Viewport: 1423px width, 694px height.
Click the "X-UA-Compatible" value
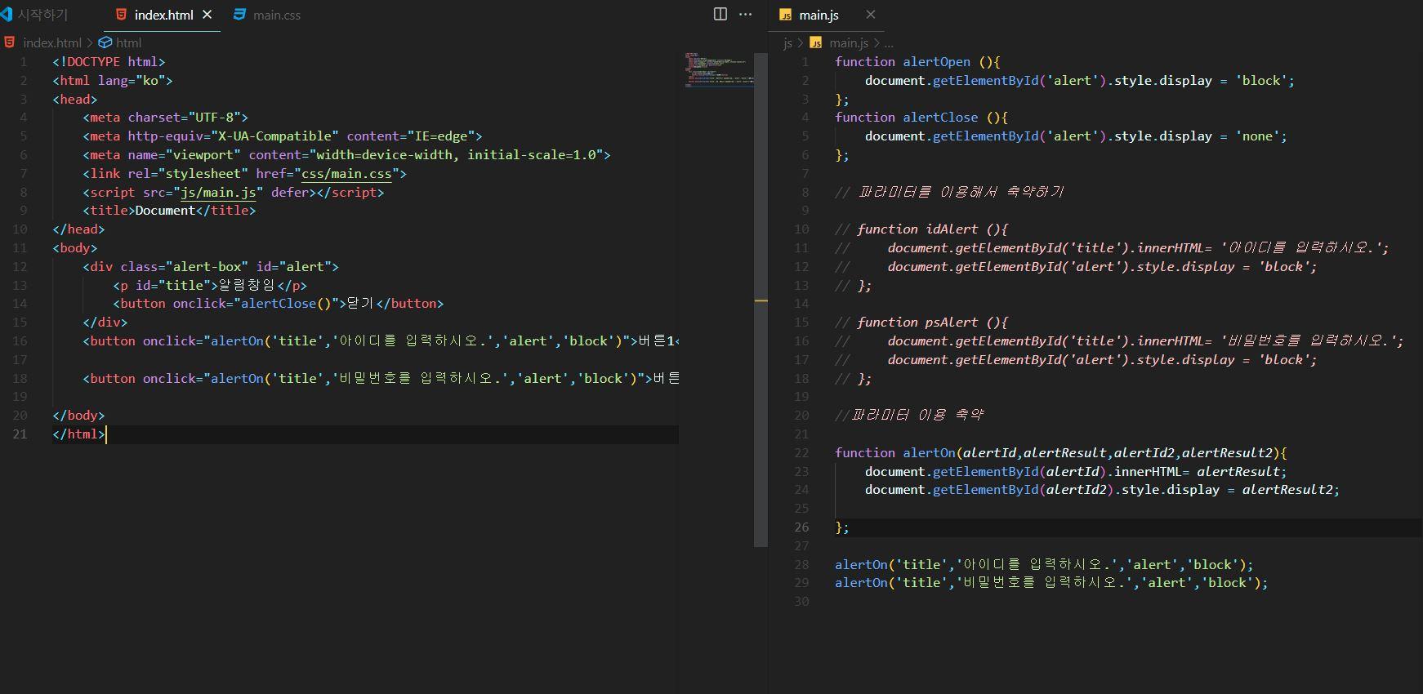pos(274,136)
